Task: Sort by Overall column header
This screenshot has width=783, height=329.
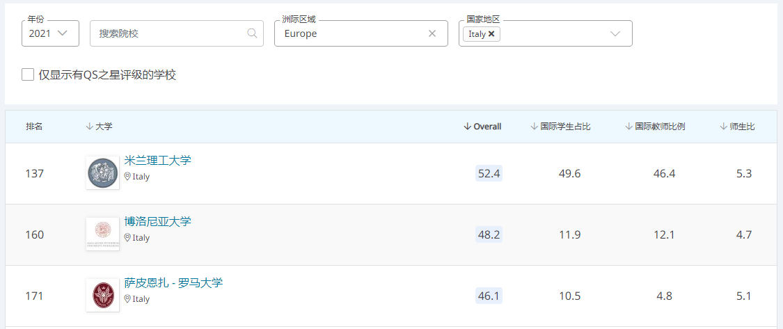Action: pyautogui.click(x=482, y=127)
